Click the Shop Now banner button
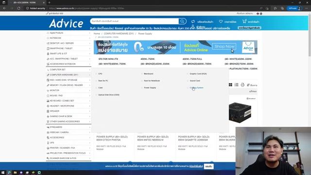The image size is (311, 175). tap(224, 47)
